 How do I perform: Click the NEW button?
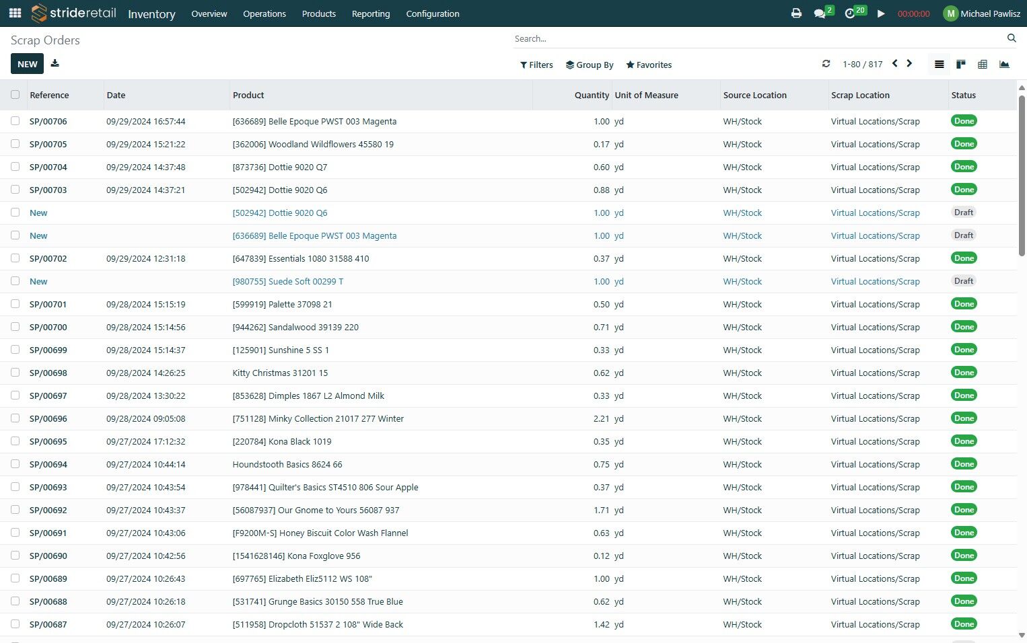(x=27, y=64)
